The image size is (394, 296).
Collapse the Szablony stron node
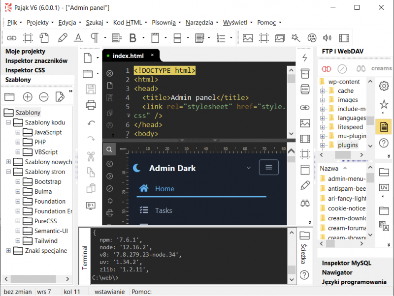tap(8, 172)
